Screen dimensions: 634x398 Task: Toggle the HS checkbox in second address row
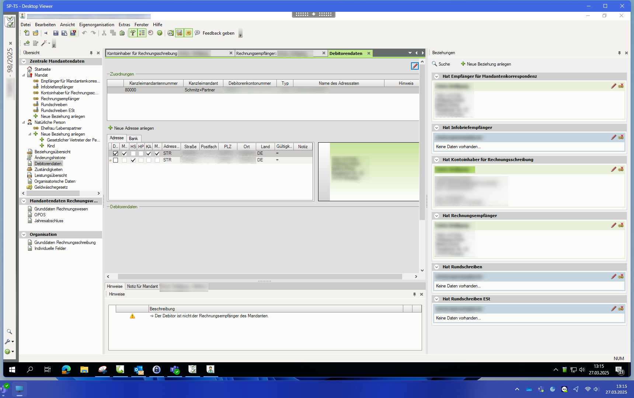pyautogui.click(x=133, y=160)
